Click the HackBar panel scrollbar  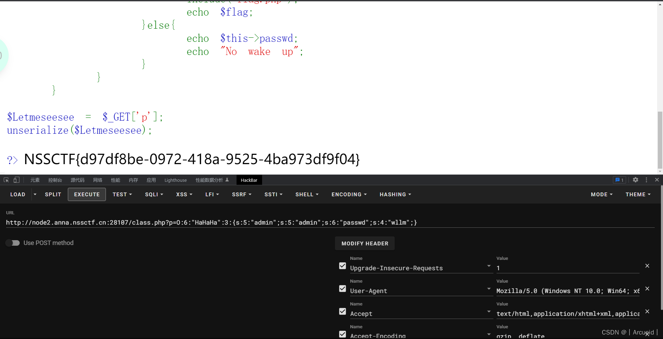(662, 247)
